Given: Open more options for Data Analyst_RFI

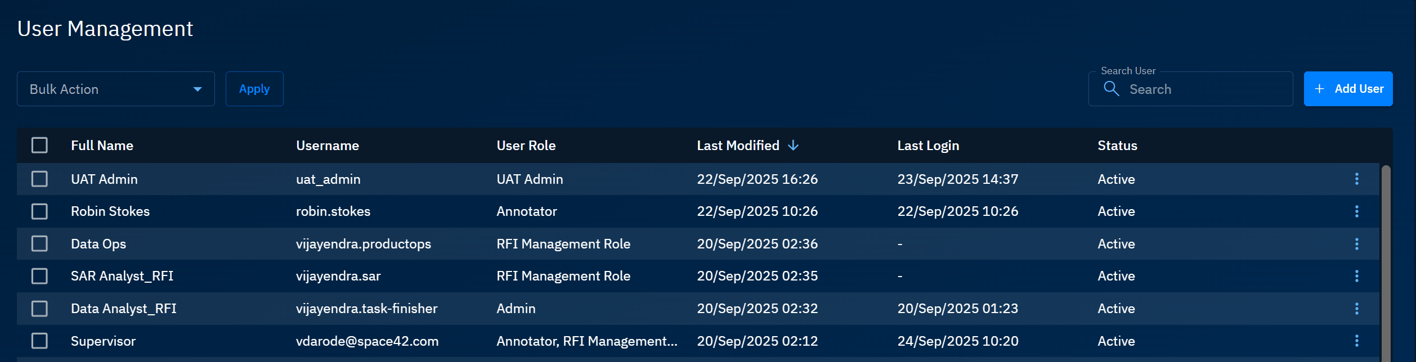Looking at the screenshot, I should point(1356,309).
